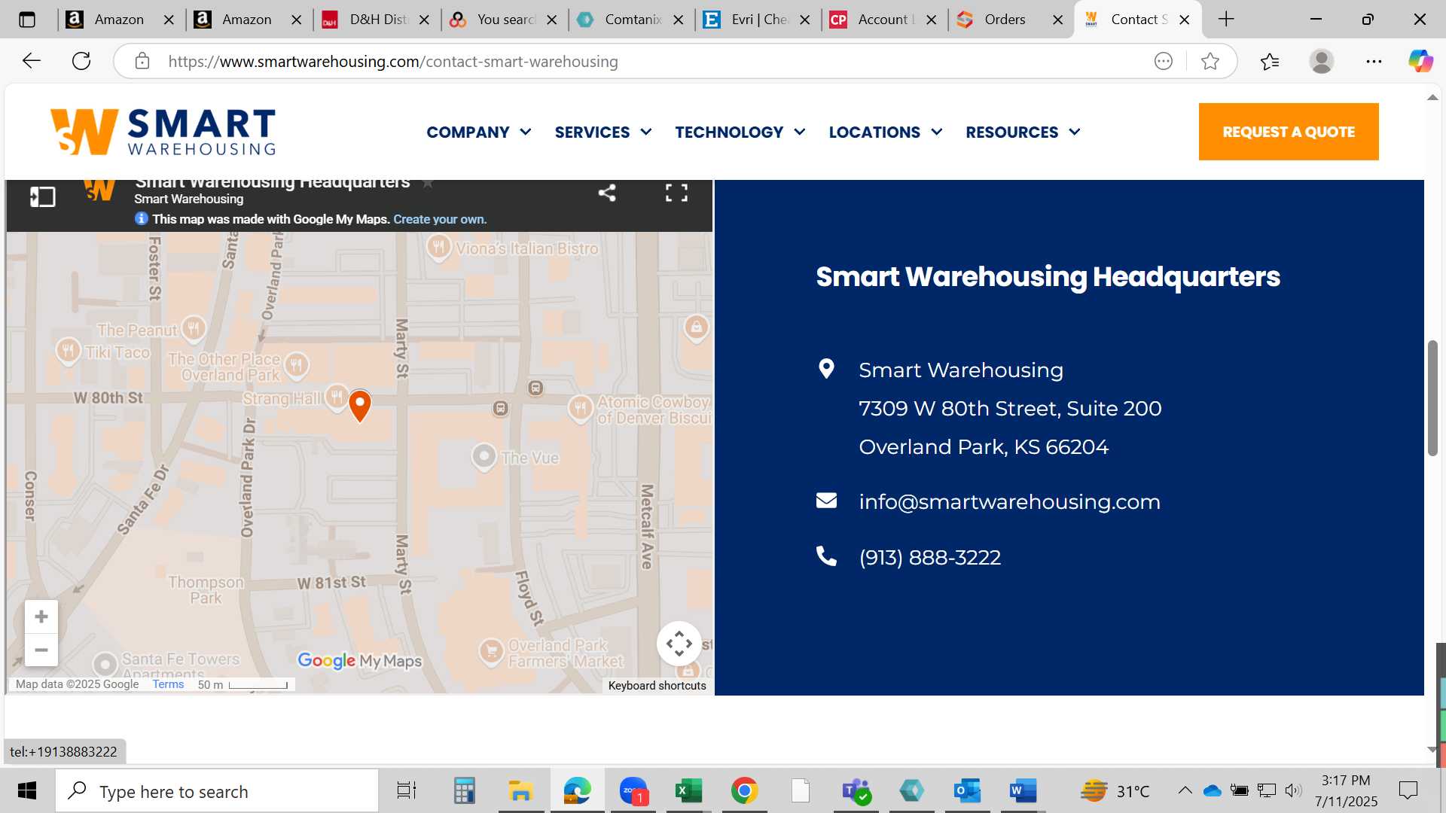Click the browser back arrow
Image resolution: width=1446 pixels, height=813 pixels.
[32, 61]
